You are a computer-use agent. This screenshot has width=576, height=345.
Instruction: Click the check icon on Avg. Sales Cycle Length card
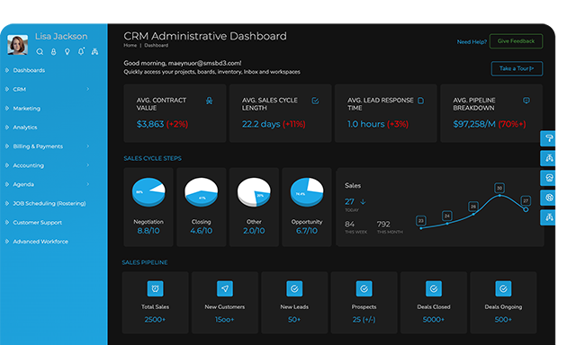tap(315, 101)
